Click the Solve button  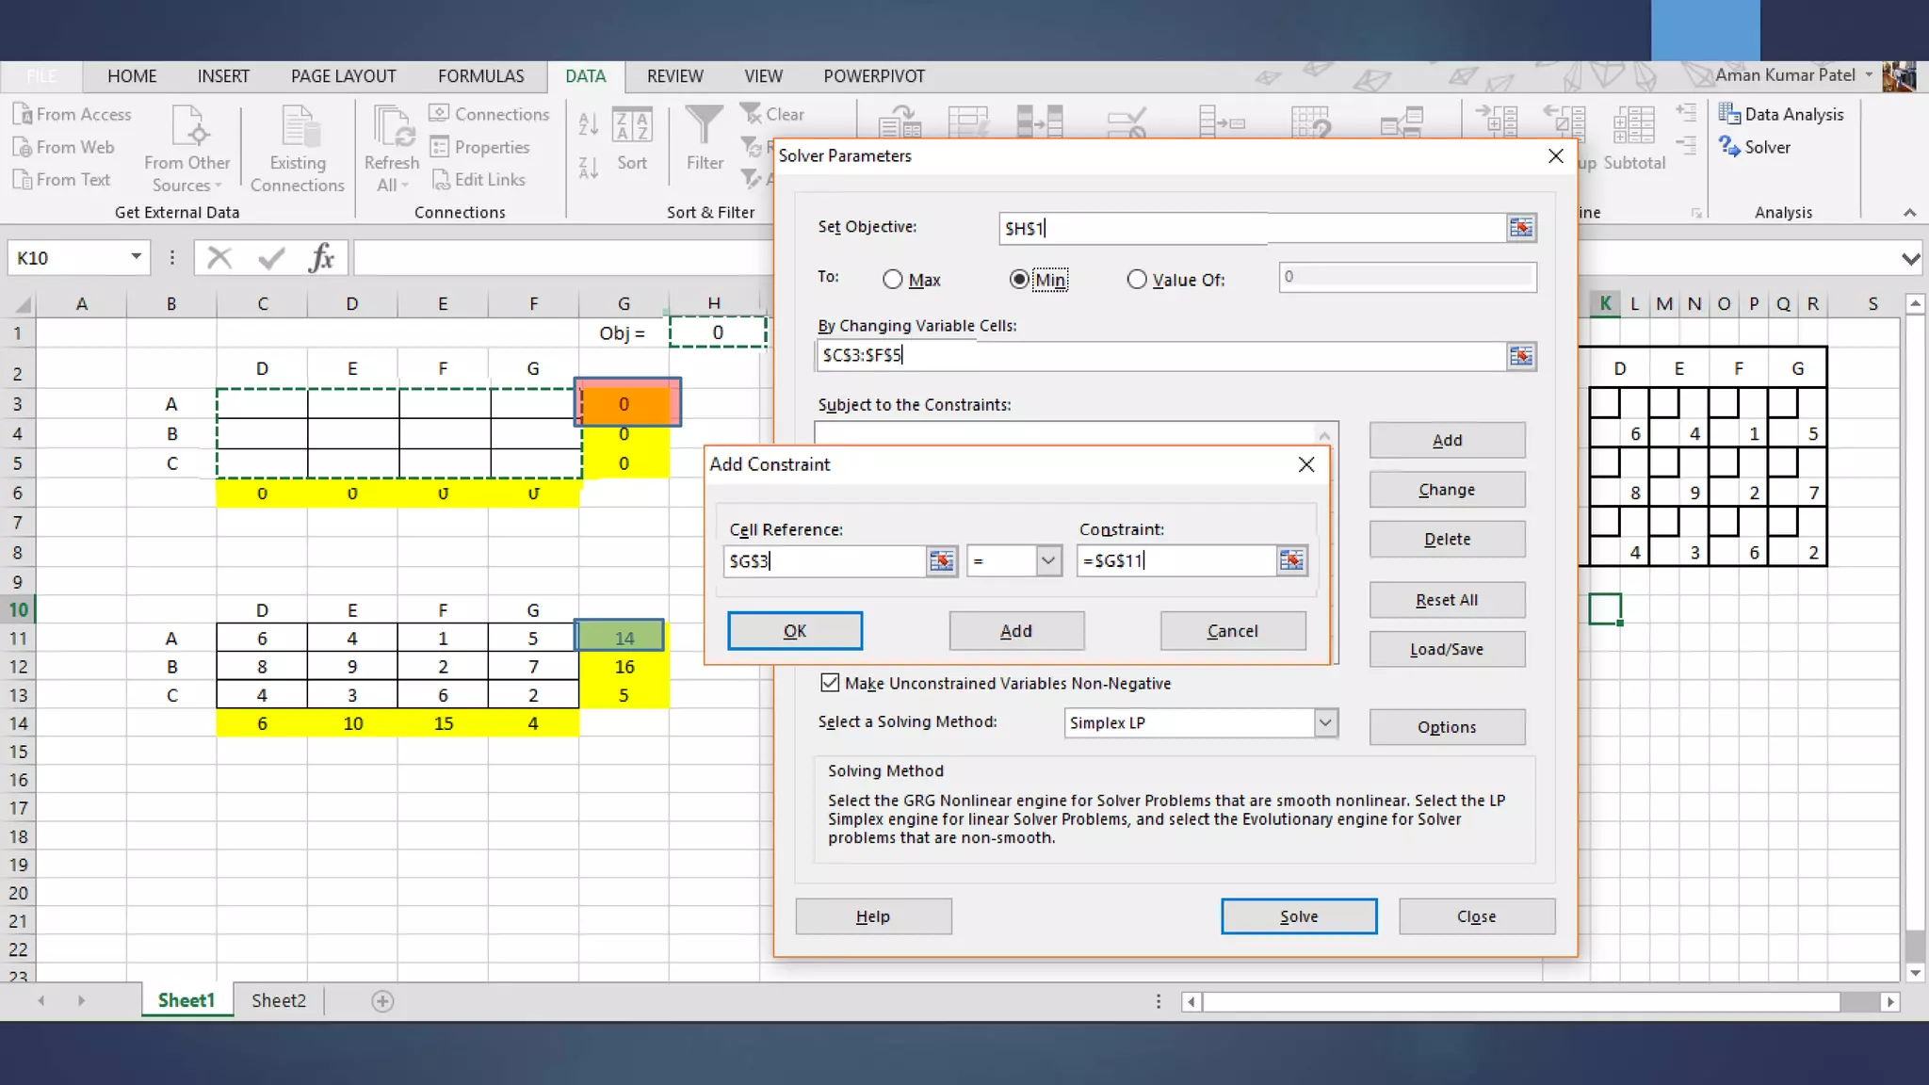click(1298, 916)
